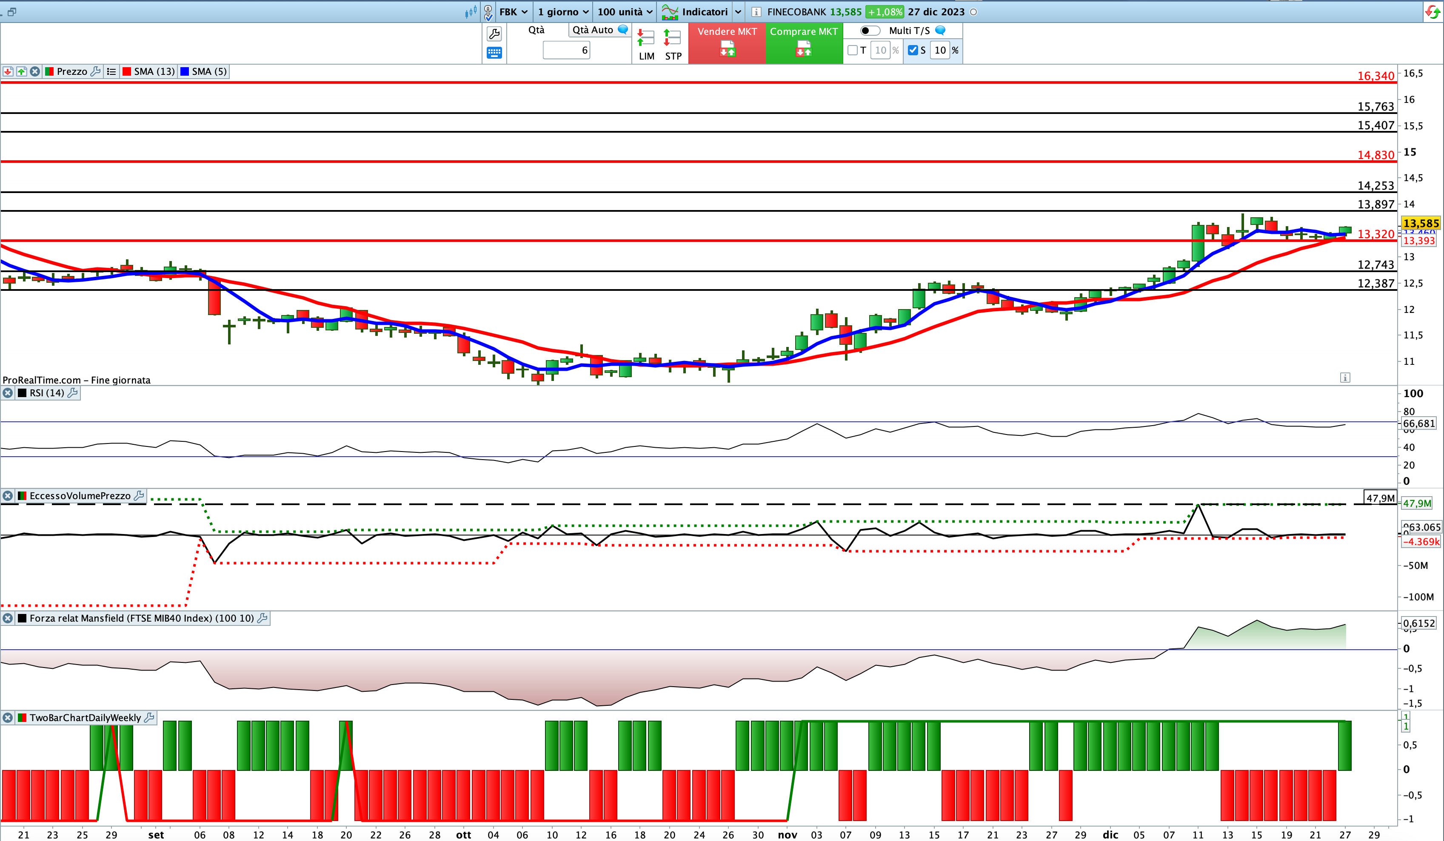The height and width of the screenshot is (841, 1444).
Task: Click the red sell-arrow icon on price panel
Action: 8,71
